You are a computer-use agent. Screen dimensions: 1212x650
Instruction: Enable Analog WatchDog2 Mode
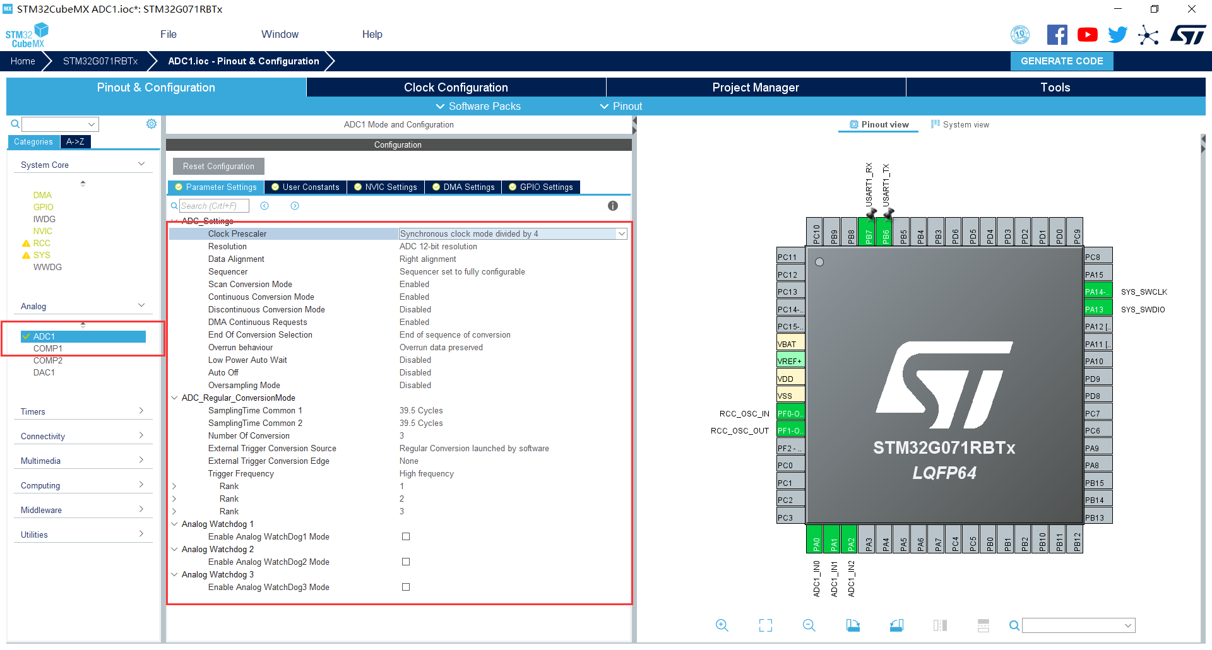(x=406, y=562)
